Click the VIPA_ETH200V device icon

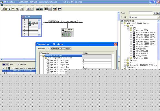134,56
